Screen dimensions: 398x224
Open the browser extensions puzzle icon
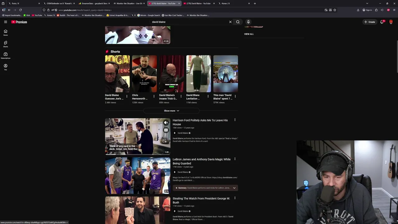376,10
